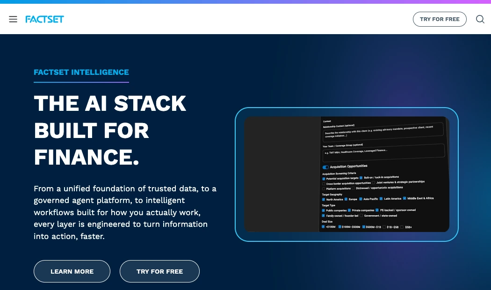This screenshot has height=290, width=491.
Task: Click the 'Target Geography' section label
Action: 332,195
